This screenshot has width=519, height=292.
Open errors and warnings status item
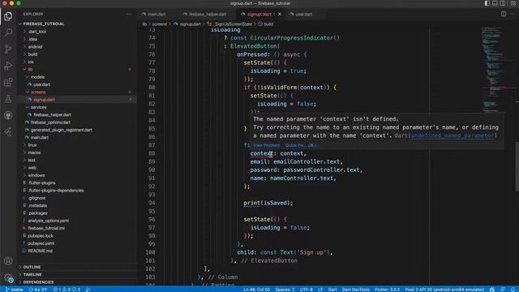point(66,290)
